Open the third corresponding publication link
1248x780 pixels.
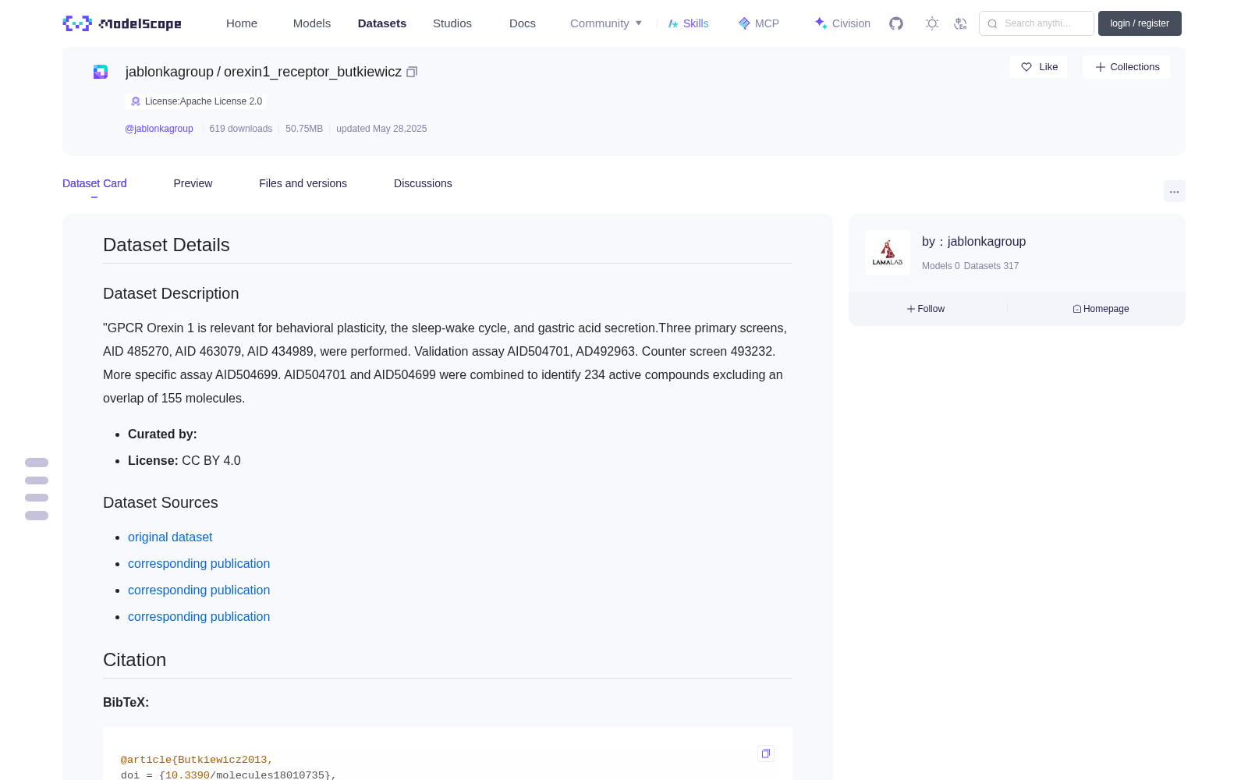(199, 616)
